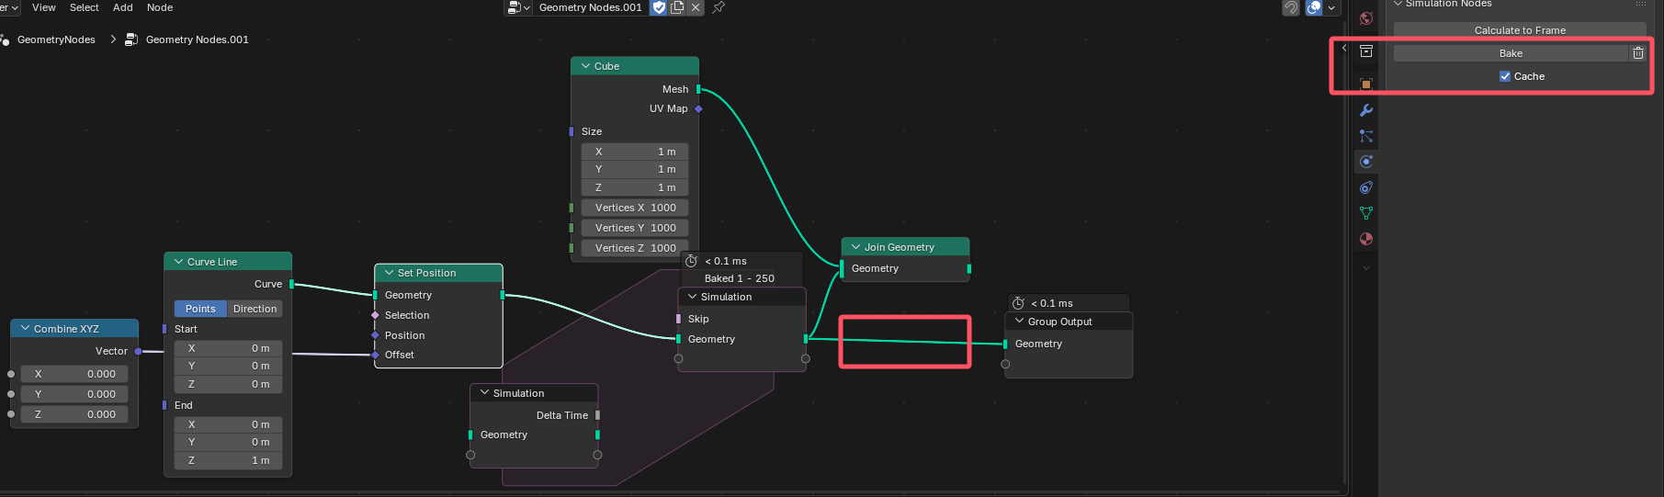The width and height of the screenshot is (1664, 497).
Task: Click the Bake button
Action: coord(1511,53)
